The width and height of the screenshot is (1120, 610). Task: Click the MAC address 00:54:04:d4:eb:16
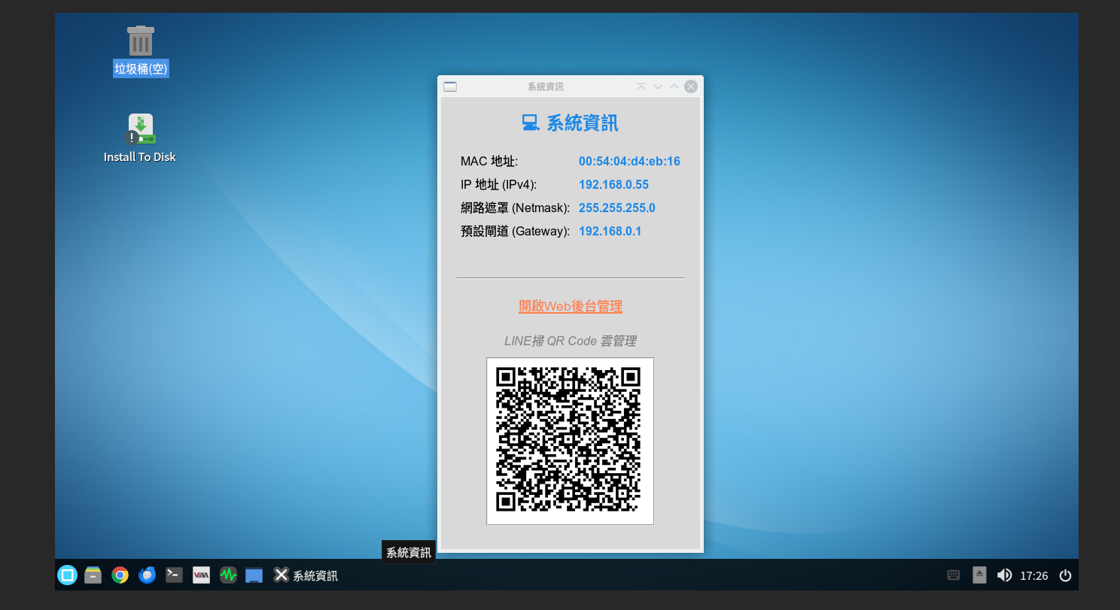point(629,161)
